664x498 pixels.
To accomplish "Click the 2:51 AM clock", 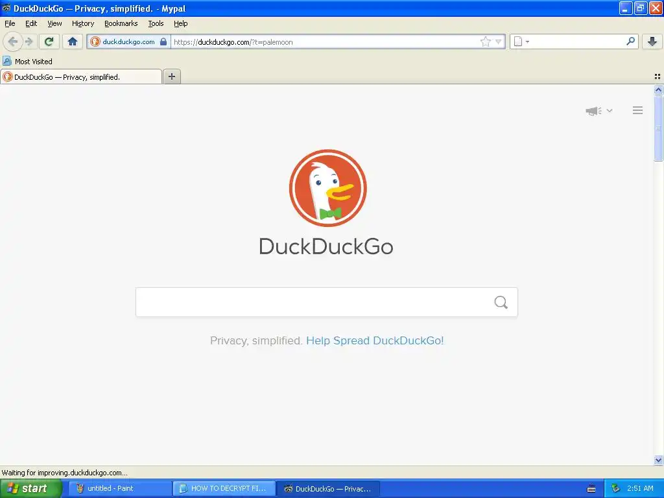I will 640,488.
